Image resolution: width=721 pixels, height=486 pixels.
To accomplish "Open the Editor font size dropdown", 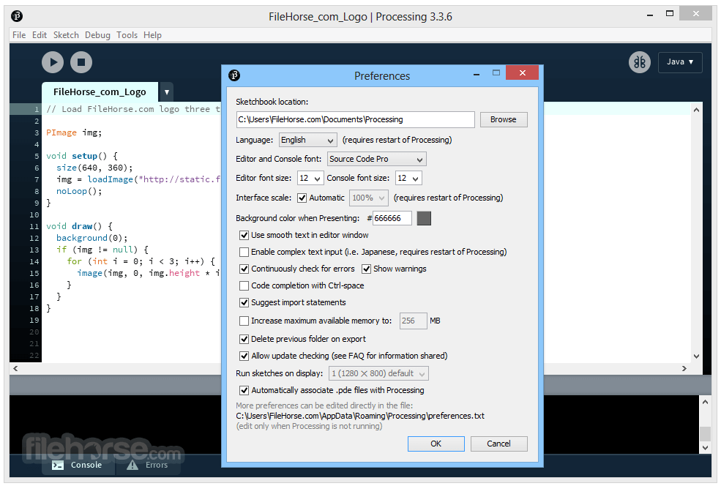I will (x=310, y=178).
